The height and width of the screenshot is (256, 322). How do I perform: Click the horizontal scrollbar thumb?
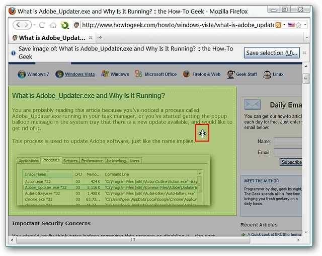click(x=133, y=240)
